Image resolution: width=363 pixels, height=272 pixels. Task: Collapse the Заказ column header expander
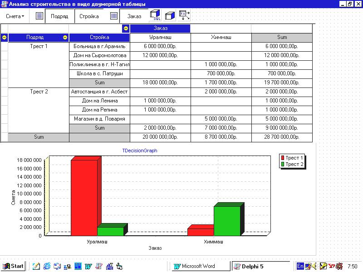(x=126, y=28)
